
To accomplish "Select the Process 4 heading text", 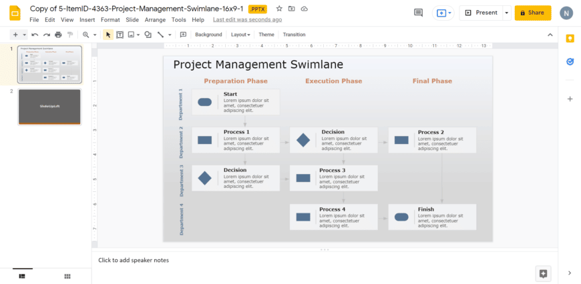I will (333, 209).
